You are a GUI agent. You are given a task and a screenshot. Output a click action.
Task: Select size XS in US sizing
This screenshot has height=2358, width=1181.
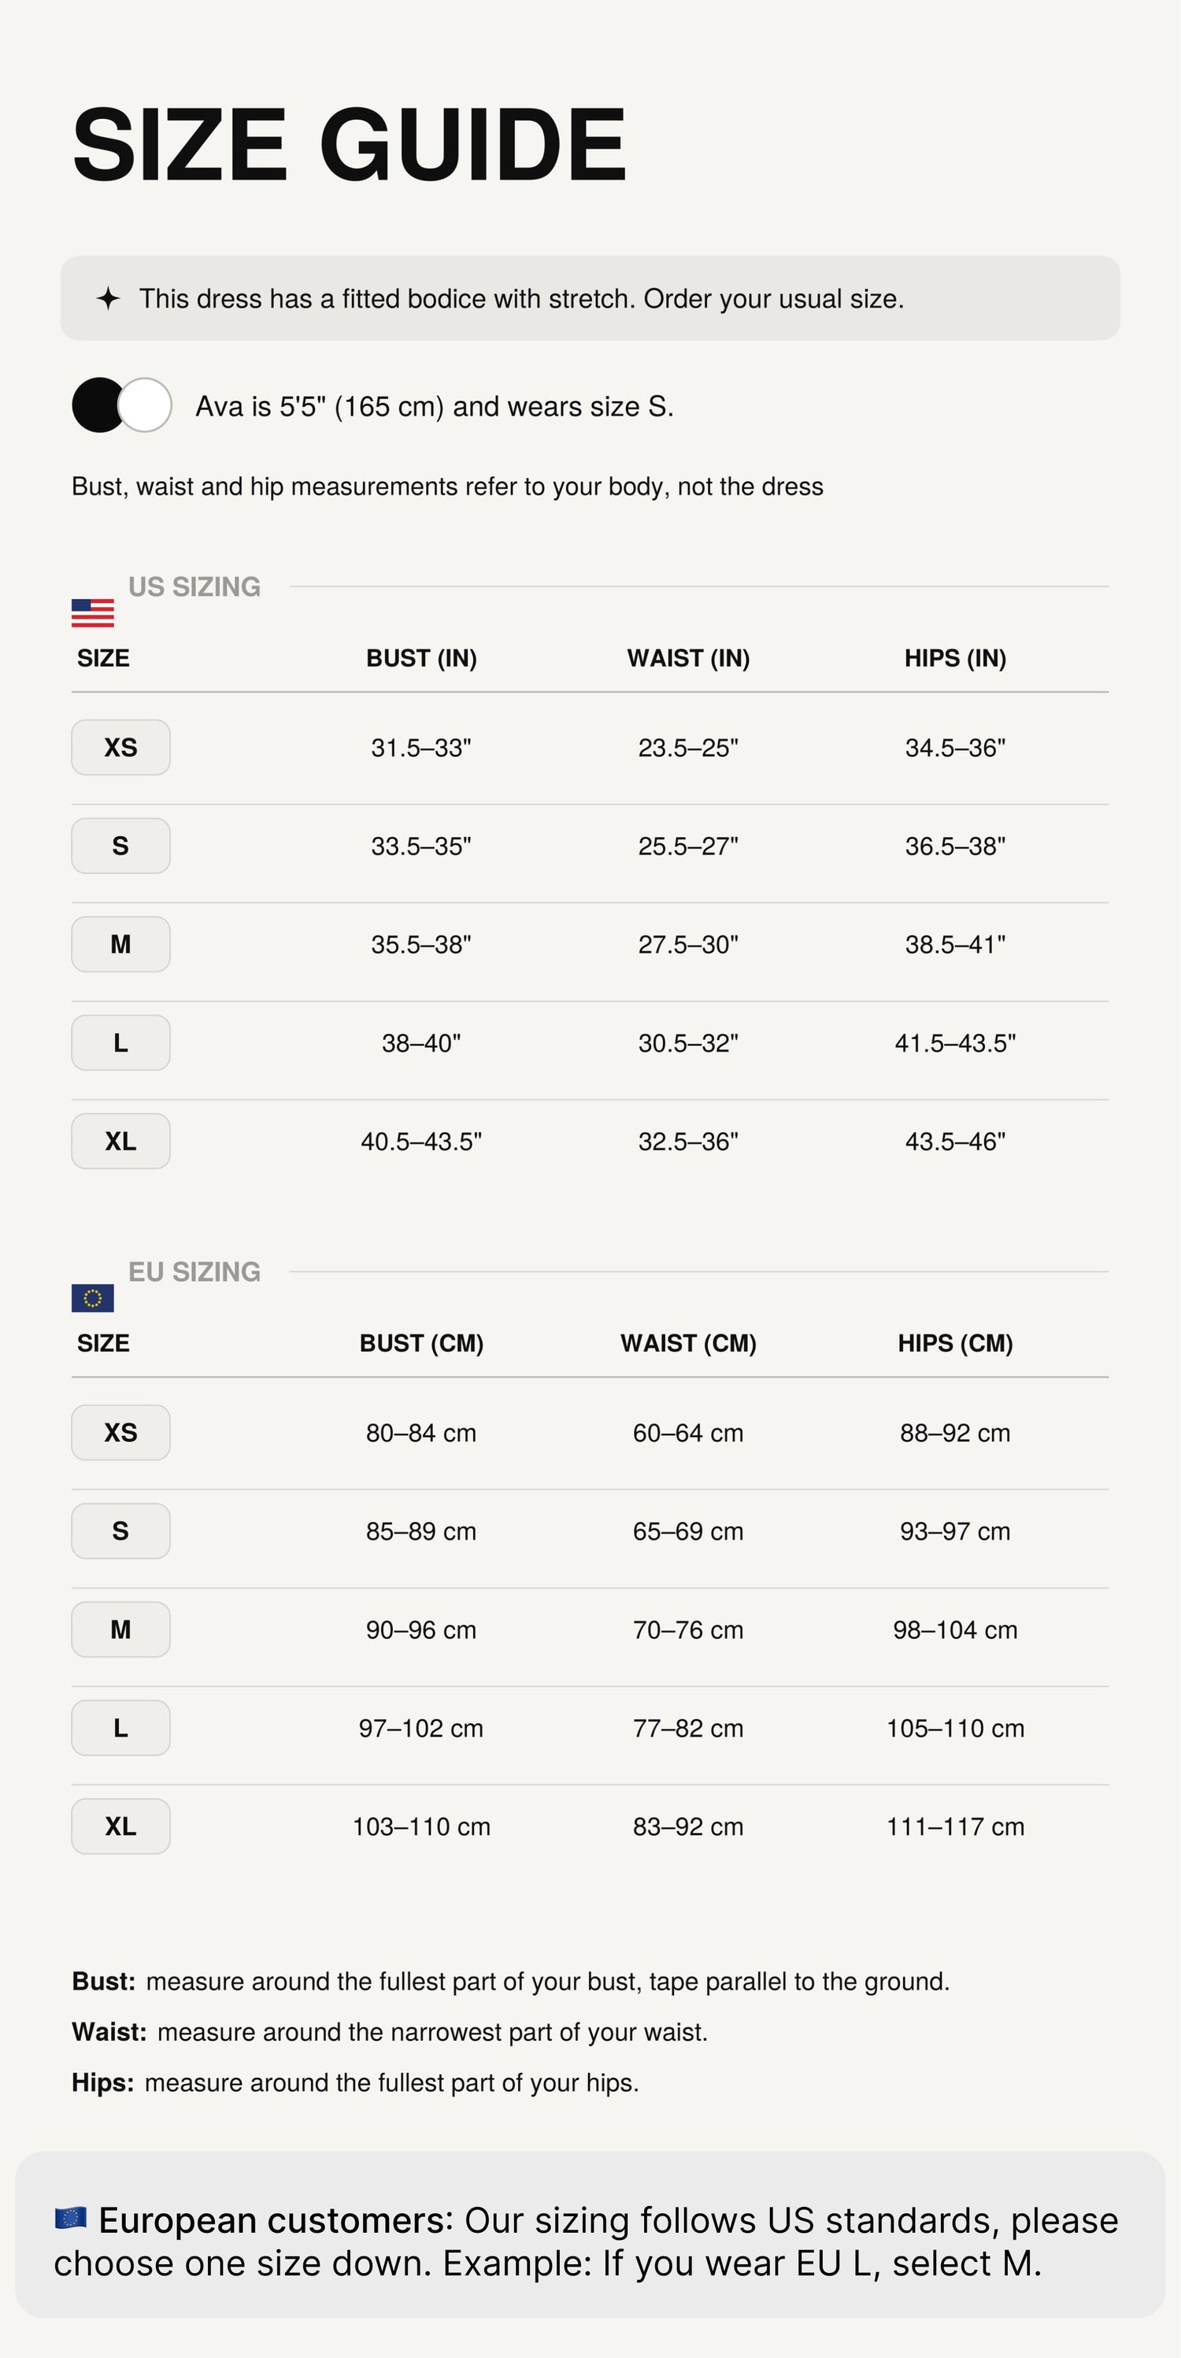pos(120,747)
